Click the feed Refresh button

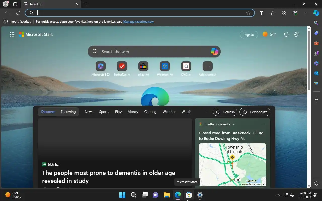tap(225, 112)
